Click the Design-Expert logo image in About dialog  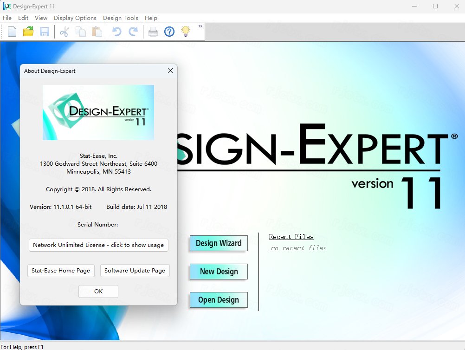pyautogui.click(x=98, y=112)
